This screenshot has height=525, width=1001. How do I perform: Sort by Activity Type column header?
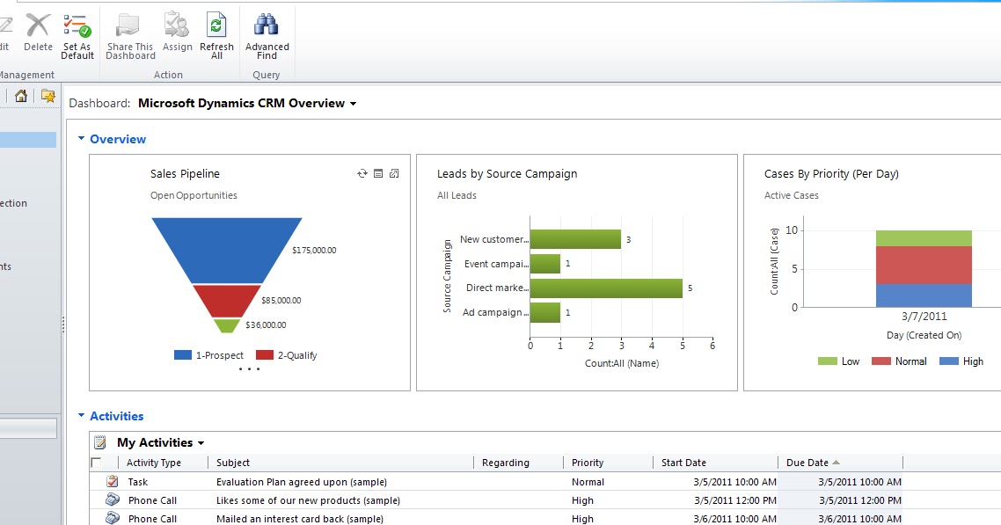click(153, 463)
